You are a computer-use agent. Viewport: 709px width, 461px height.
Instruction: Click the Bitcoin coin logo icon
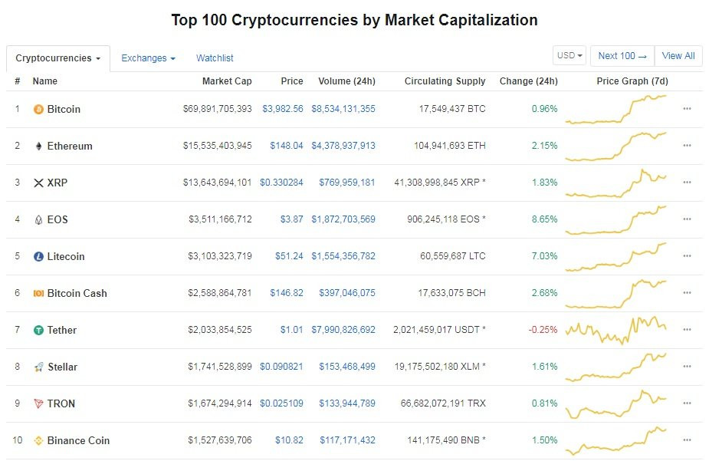click(38, 110)
